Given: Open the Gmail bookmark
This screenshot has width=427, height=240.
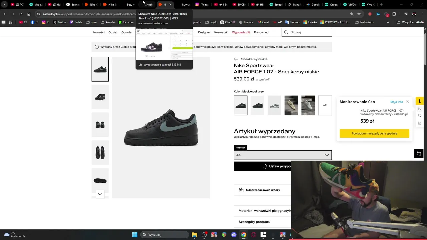Looking at the screenshot, I should (263, 22).
